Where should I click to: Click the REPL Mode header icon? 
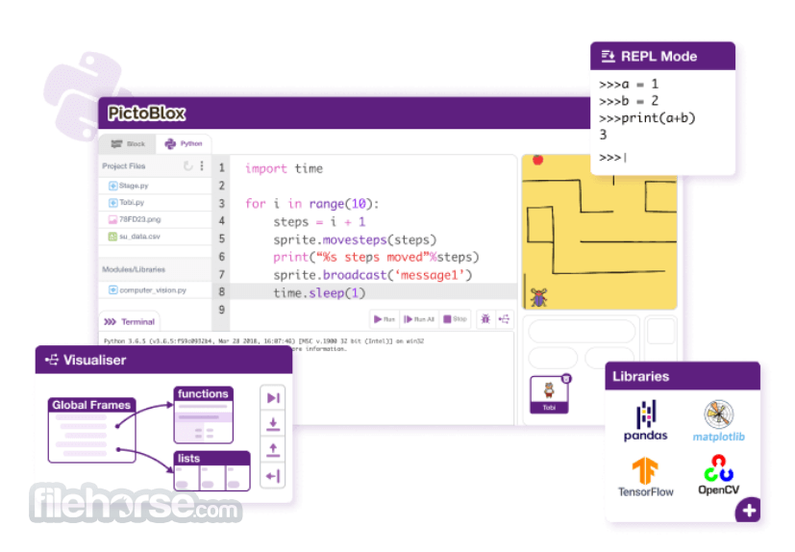tap(608, 57)
